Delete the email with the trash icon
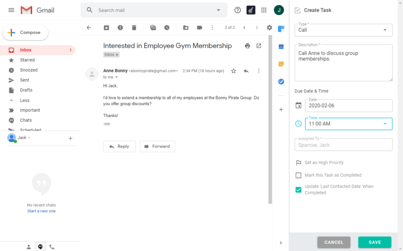This screenshot has height=251, width=403. point(134,28)
